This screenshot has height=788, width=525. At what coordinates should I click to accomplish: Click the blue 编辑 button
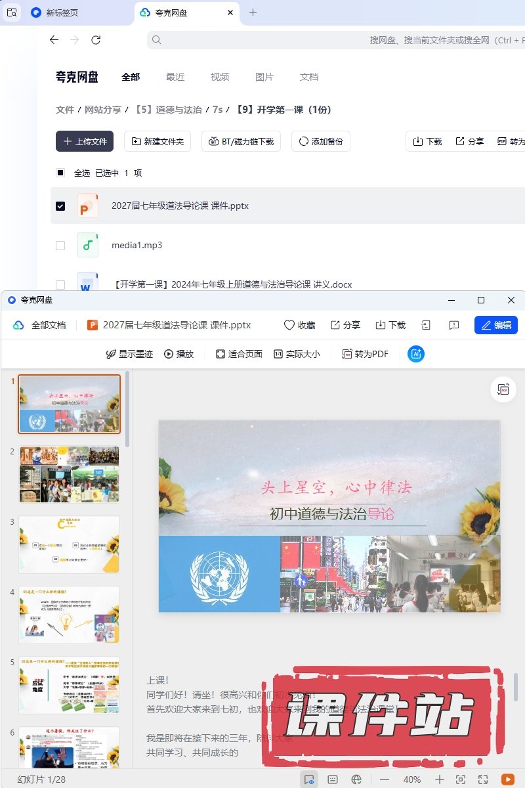click(495, 325)
